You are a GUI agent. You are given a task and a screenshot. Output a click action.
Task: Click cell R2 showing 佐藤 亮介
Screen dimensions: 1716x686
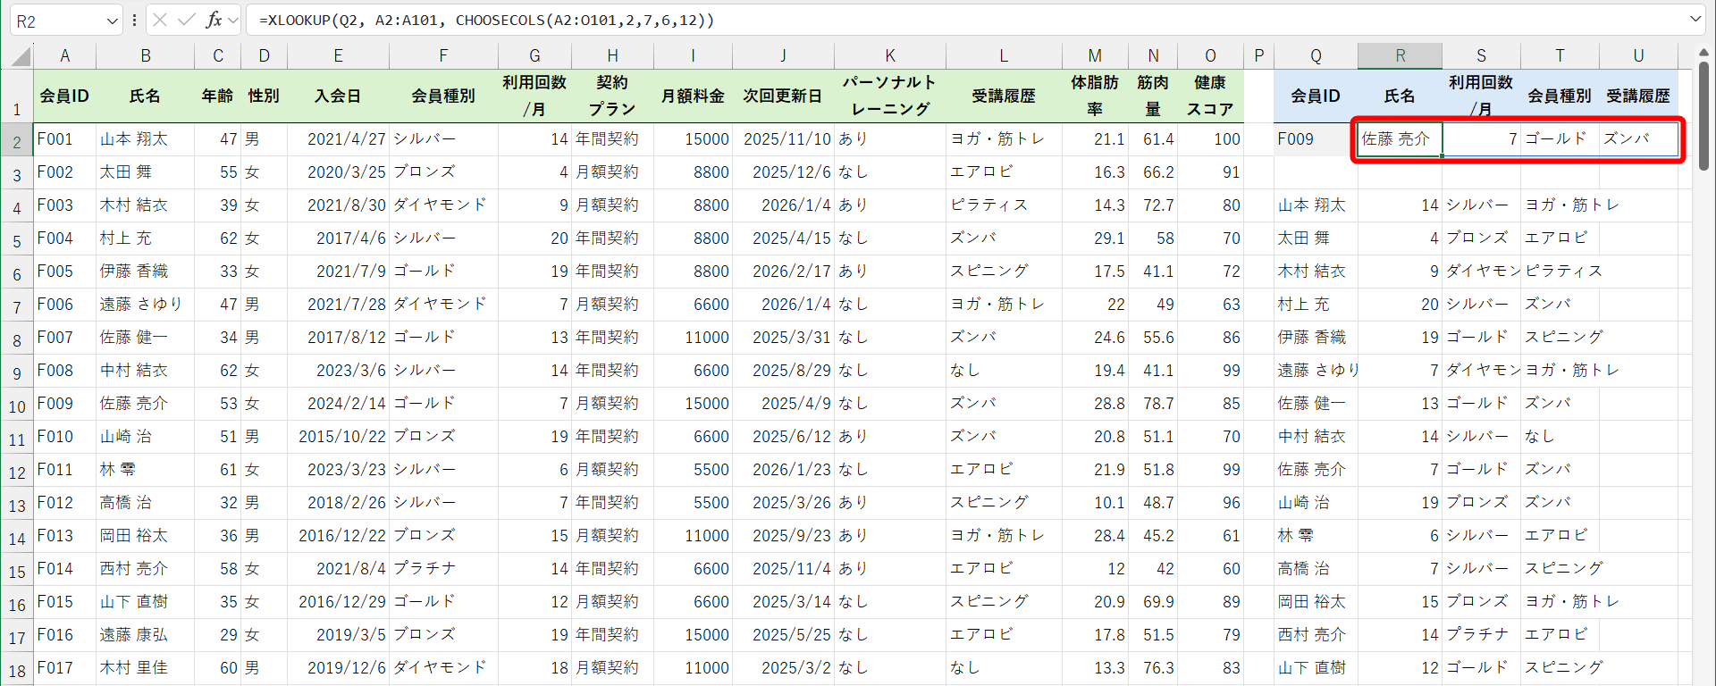coord(1400,139)
